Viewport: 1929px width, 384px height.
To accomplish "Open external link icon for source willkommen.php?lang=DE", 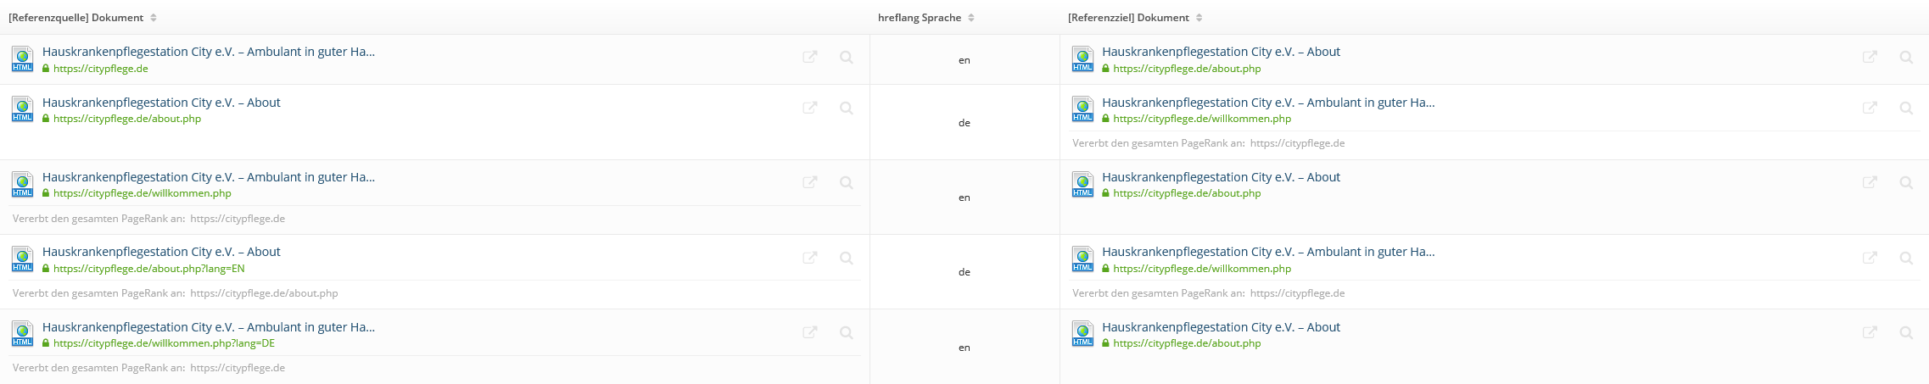I will (x=810, y=332).
